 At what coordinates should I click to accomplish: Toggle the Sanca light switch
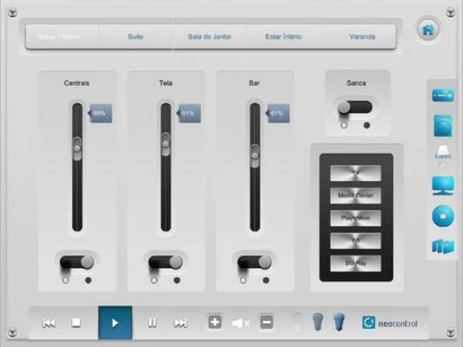coord(355,108)
